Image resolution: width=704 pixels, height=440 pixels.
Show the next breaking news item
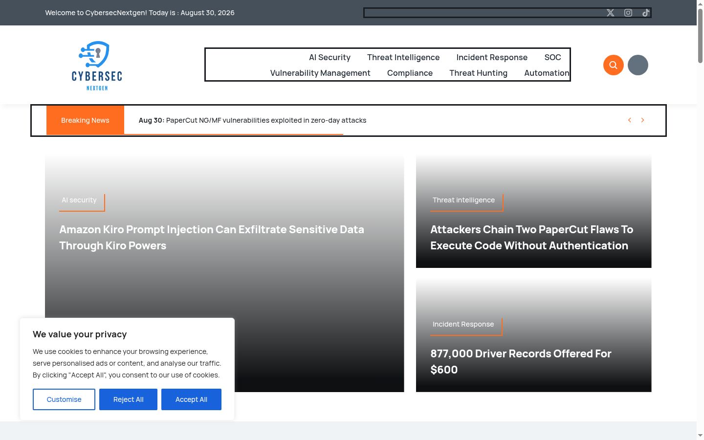[x=643, y=120]
